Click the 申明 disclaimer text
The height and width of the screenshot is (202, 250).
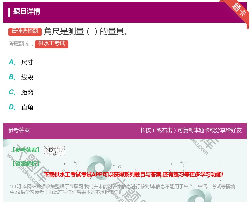pyautogui.click(x=122, y=189)
